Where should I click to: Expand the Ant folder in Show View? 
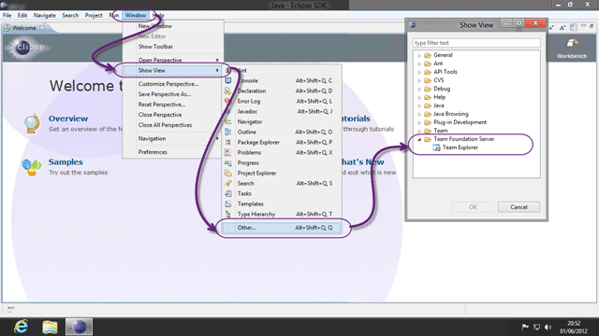click(419, 63)
